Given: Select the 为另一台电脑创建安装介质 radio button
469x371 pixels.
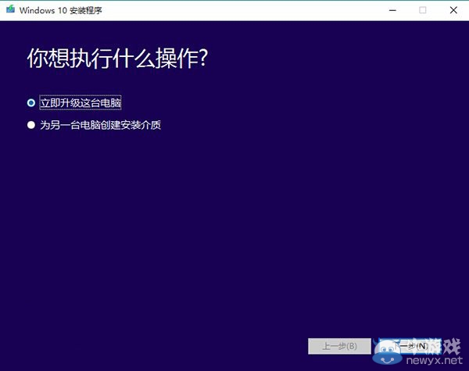Looking at the screenshot, I should tap(31, 125).
